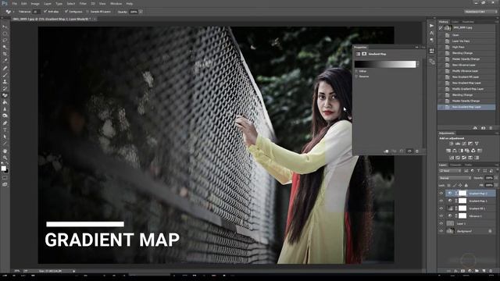Hide the Gradient Map 1 layer
This screenshot has height=281, width=500.
pos(441,201)
